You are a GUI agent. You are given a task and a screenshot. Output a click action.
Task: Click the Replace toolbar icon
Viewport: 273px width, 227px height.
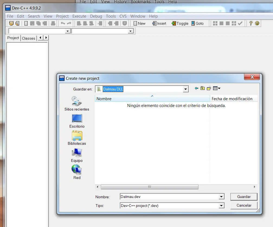[85, 23]
